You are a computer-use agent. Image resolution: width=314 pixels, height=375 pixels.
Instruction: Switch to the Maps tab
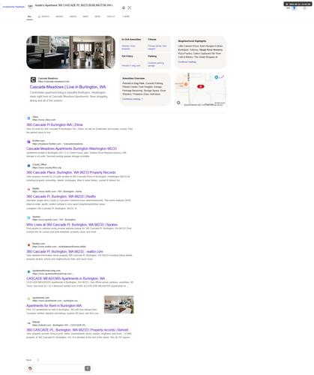(85, 16)
